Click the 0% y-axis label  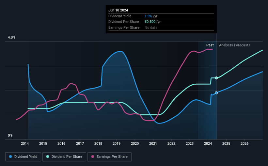point(10,136)
